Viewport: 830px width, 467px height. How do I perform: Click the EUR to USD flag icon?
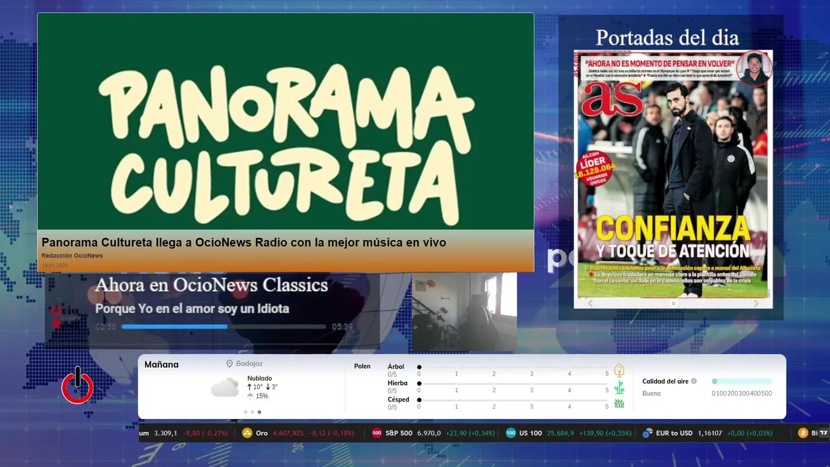pyautogui.click(x=647, y=433)
